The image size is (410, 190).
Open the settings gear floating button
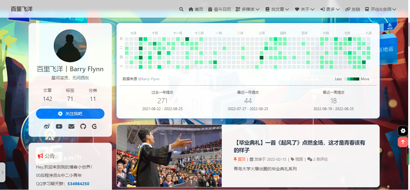(403, 131)
